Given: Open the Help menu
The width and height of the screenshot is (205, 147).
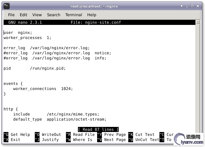Looking at the screenshot, I should click(x=92, y=15).
